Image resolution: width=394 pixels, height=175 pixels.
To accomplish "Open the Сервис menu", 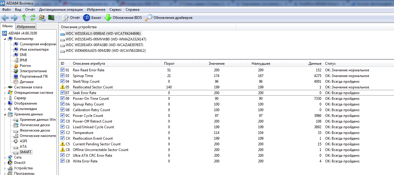I will pos(115,10).
